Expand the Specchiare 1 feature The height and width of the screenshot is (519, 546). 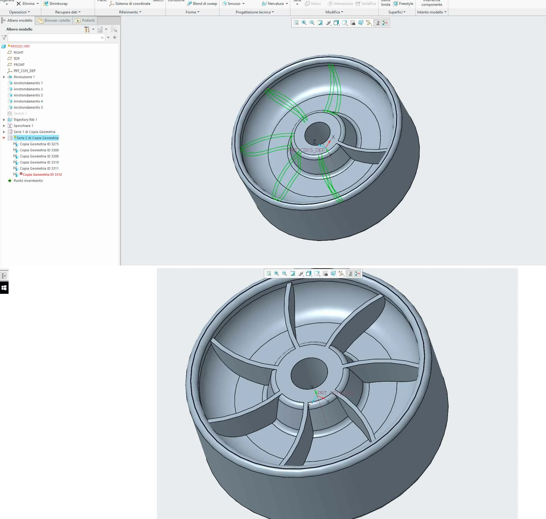[x=4, y=126]
